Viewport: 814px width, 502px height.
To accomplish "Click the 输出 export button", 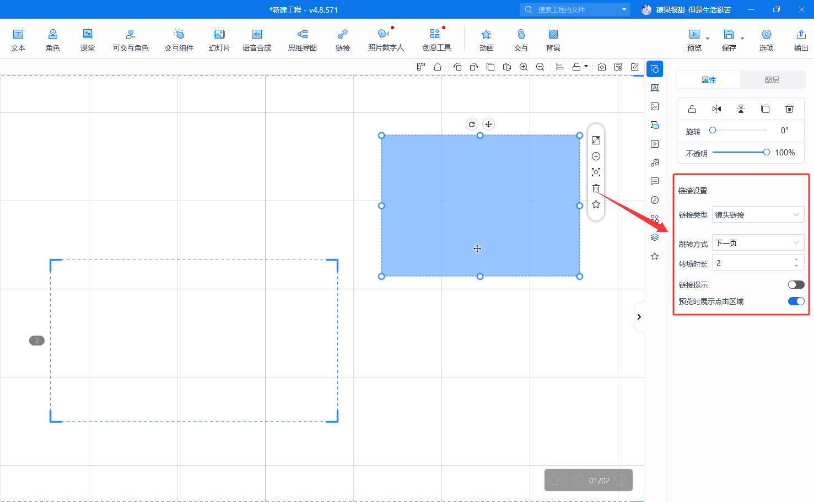I will (x=801, y=40).
